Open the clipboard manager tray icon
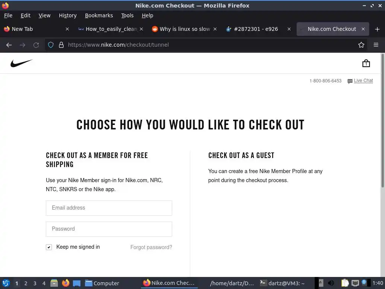 click(x=345, y=283)
